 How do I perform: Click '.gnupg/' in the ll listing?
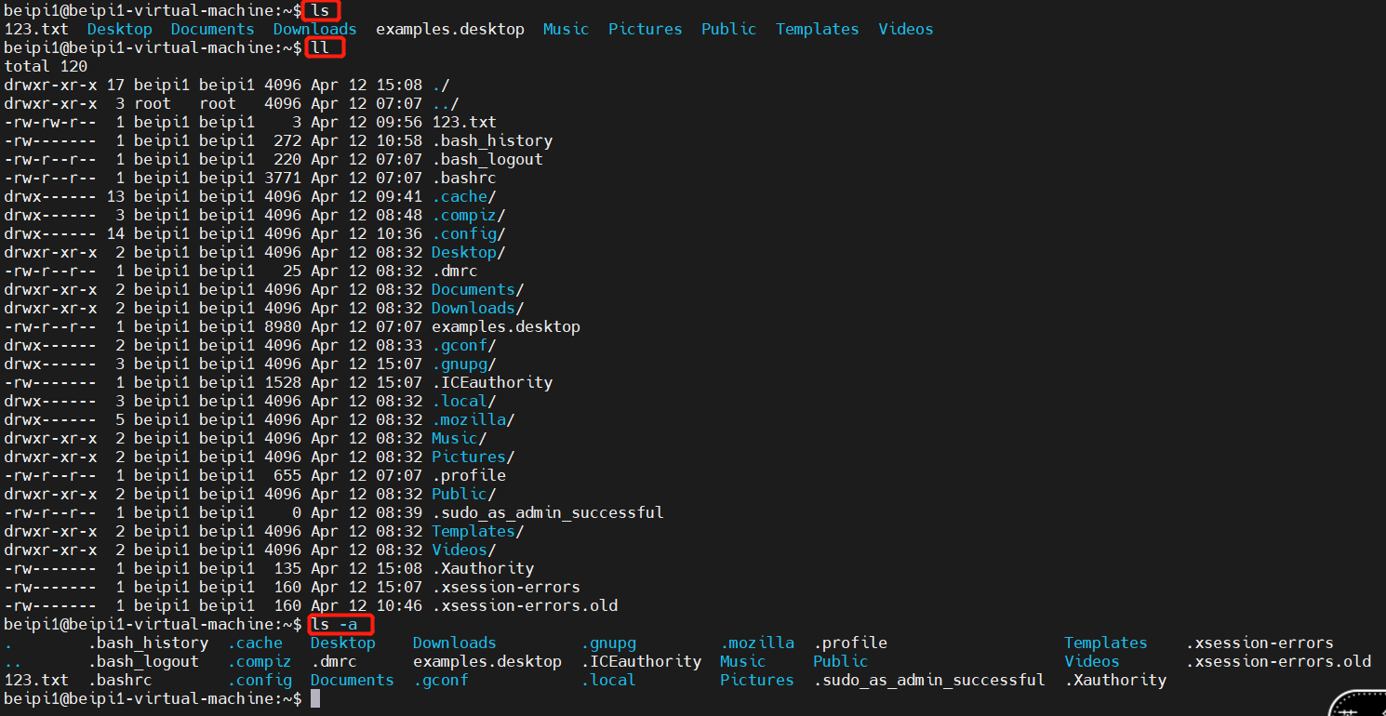click(464, 364)
